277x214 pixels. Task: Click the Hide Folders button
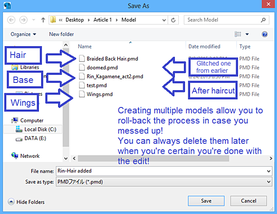26,202
